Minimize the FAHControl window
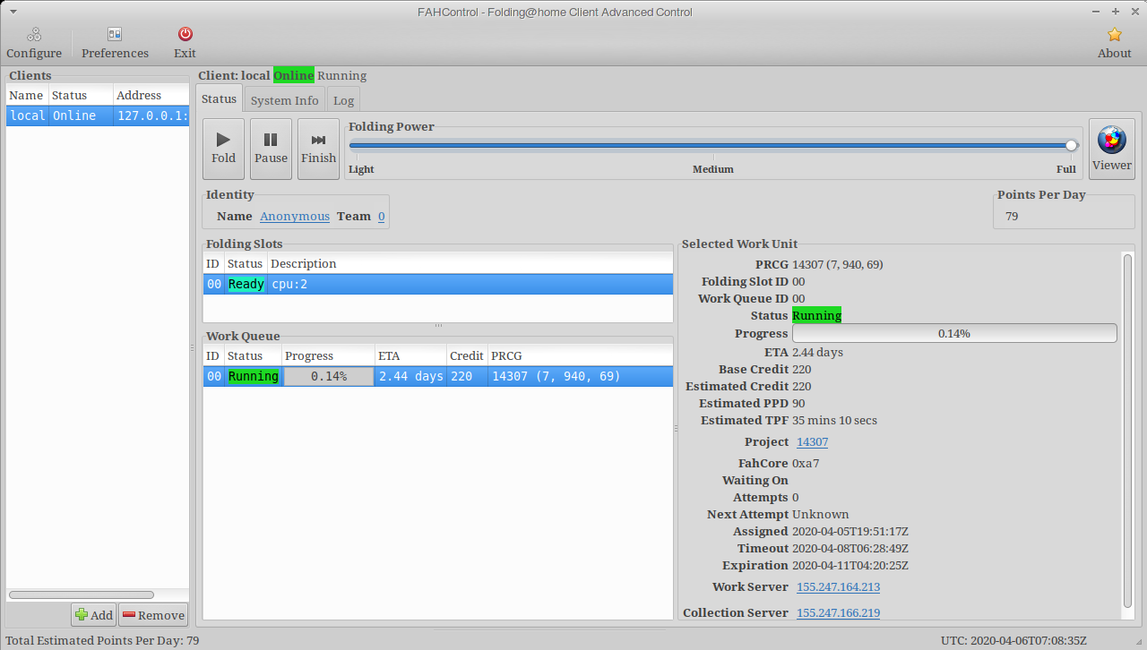This screenshot has width=1147, height=650. 1096,12
